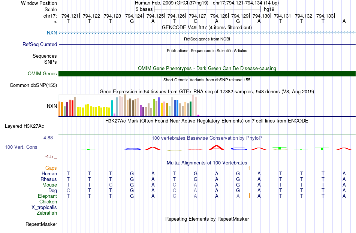Screen dimensions: 356x233
Task: Open Publications: Sequences in Scientific Articles title
Action: (207, 51)
